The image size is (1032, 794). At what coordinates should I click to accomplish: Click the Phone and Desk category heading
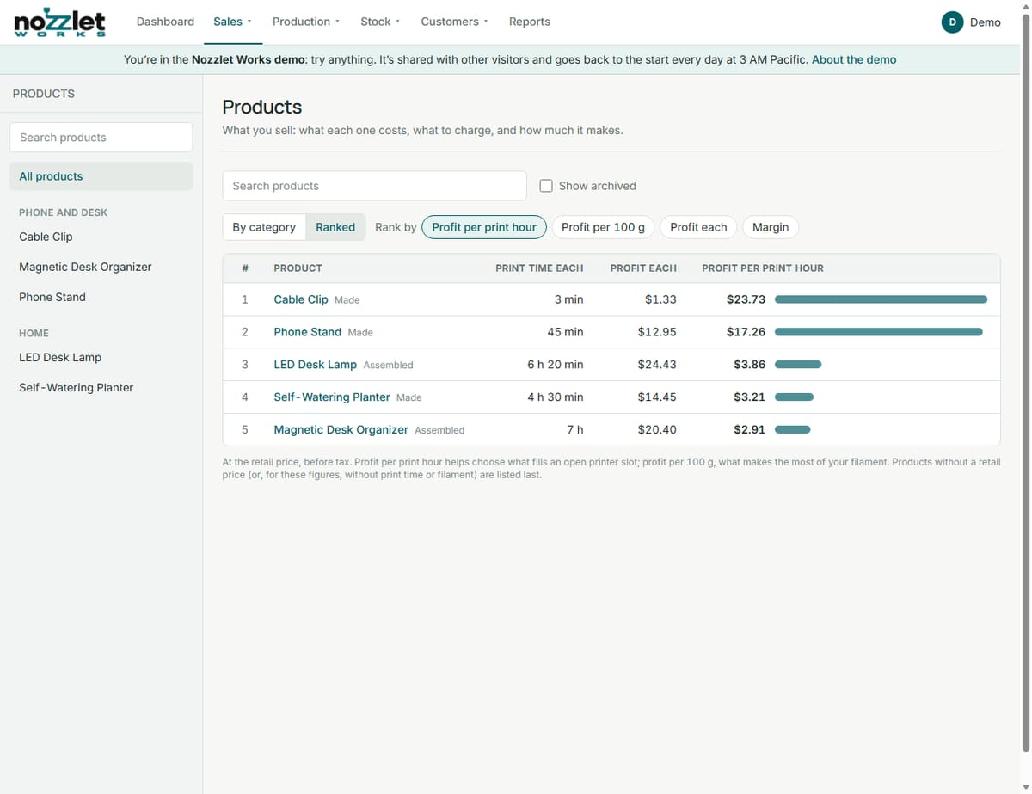(64, 212)
